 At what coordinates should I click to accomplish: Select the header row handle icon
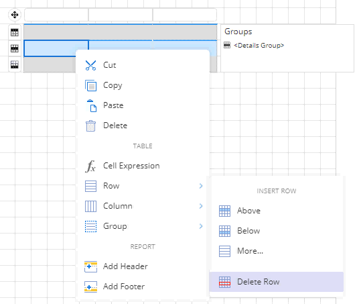tap(15, 32)
